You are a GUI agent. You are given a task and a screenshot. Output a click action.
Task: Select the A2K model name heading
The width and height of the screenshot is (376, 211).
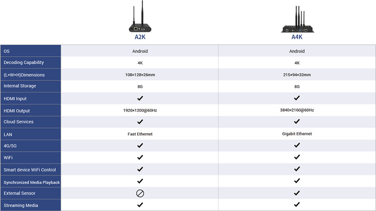click(140, 37)
